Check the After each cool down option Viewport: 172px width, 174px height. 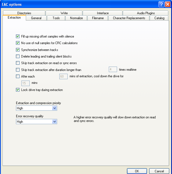pyautogui.click(x=18, y=76)
